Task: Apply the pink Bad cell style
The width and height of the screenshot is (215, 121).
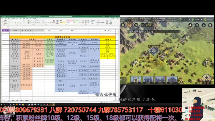Action: (x=70, y=21)
